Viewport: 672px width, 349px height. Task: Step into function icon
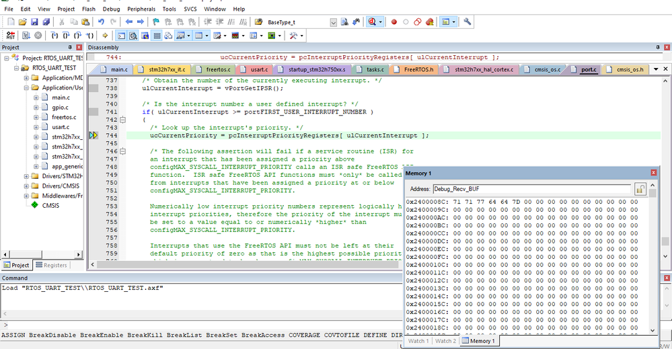click(x=54, y=36)
